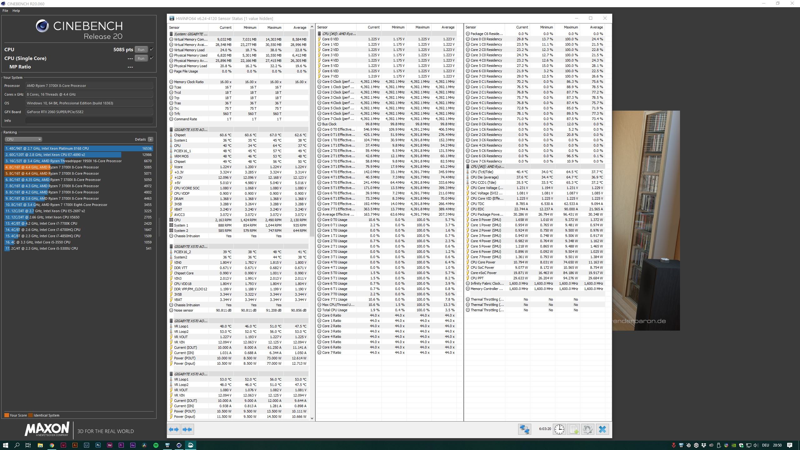Select Threadripper 1950X ranking entry

(x=79, y=161)
